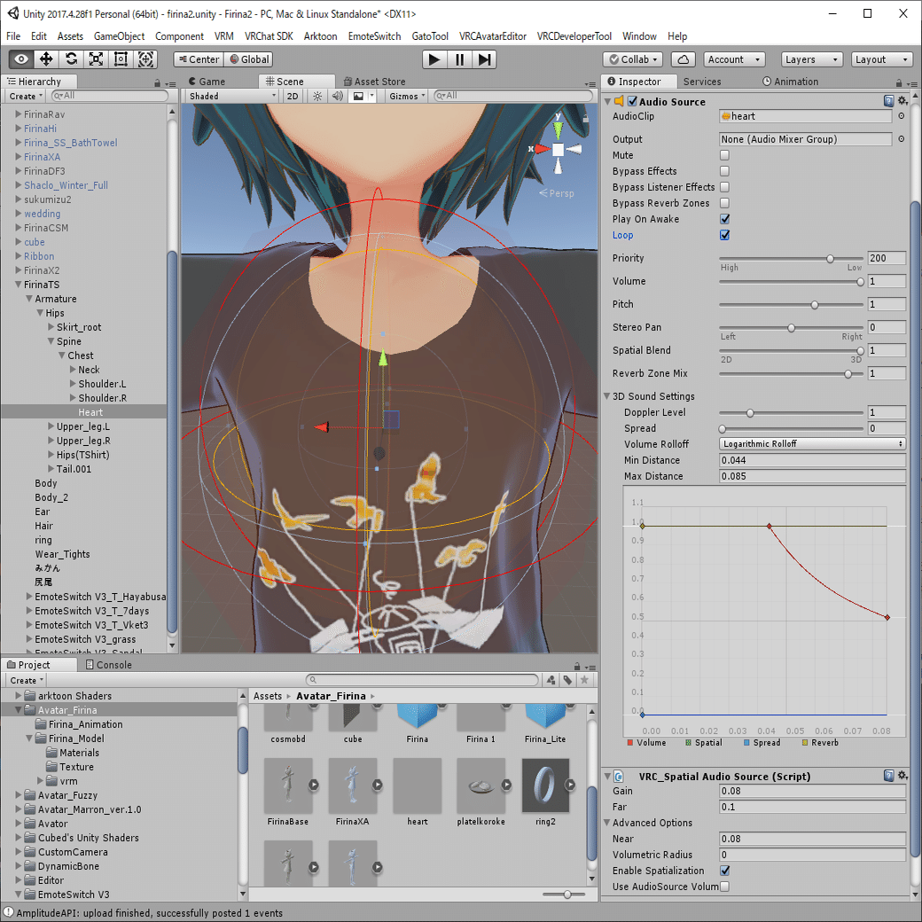Viewport: 922px width, 922px height.
Task: Select the Hand view tool
Action: tap(21, 59)
